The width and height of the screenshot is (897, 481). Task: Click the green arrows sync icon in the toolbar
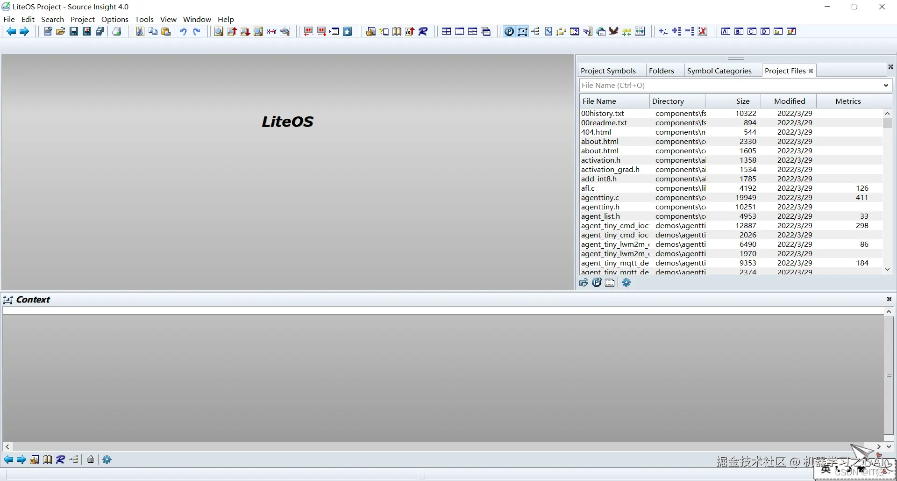click(627, 31)
